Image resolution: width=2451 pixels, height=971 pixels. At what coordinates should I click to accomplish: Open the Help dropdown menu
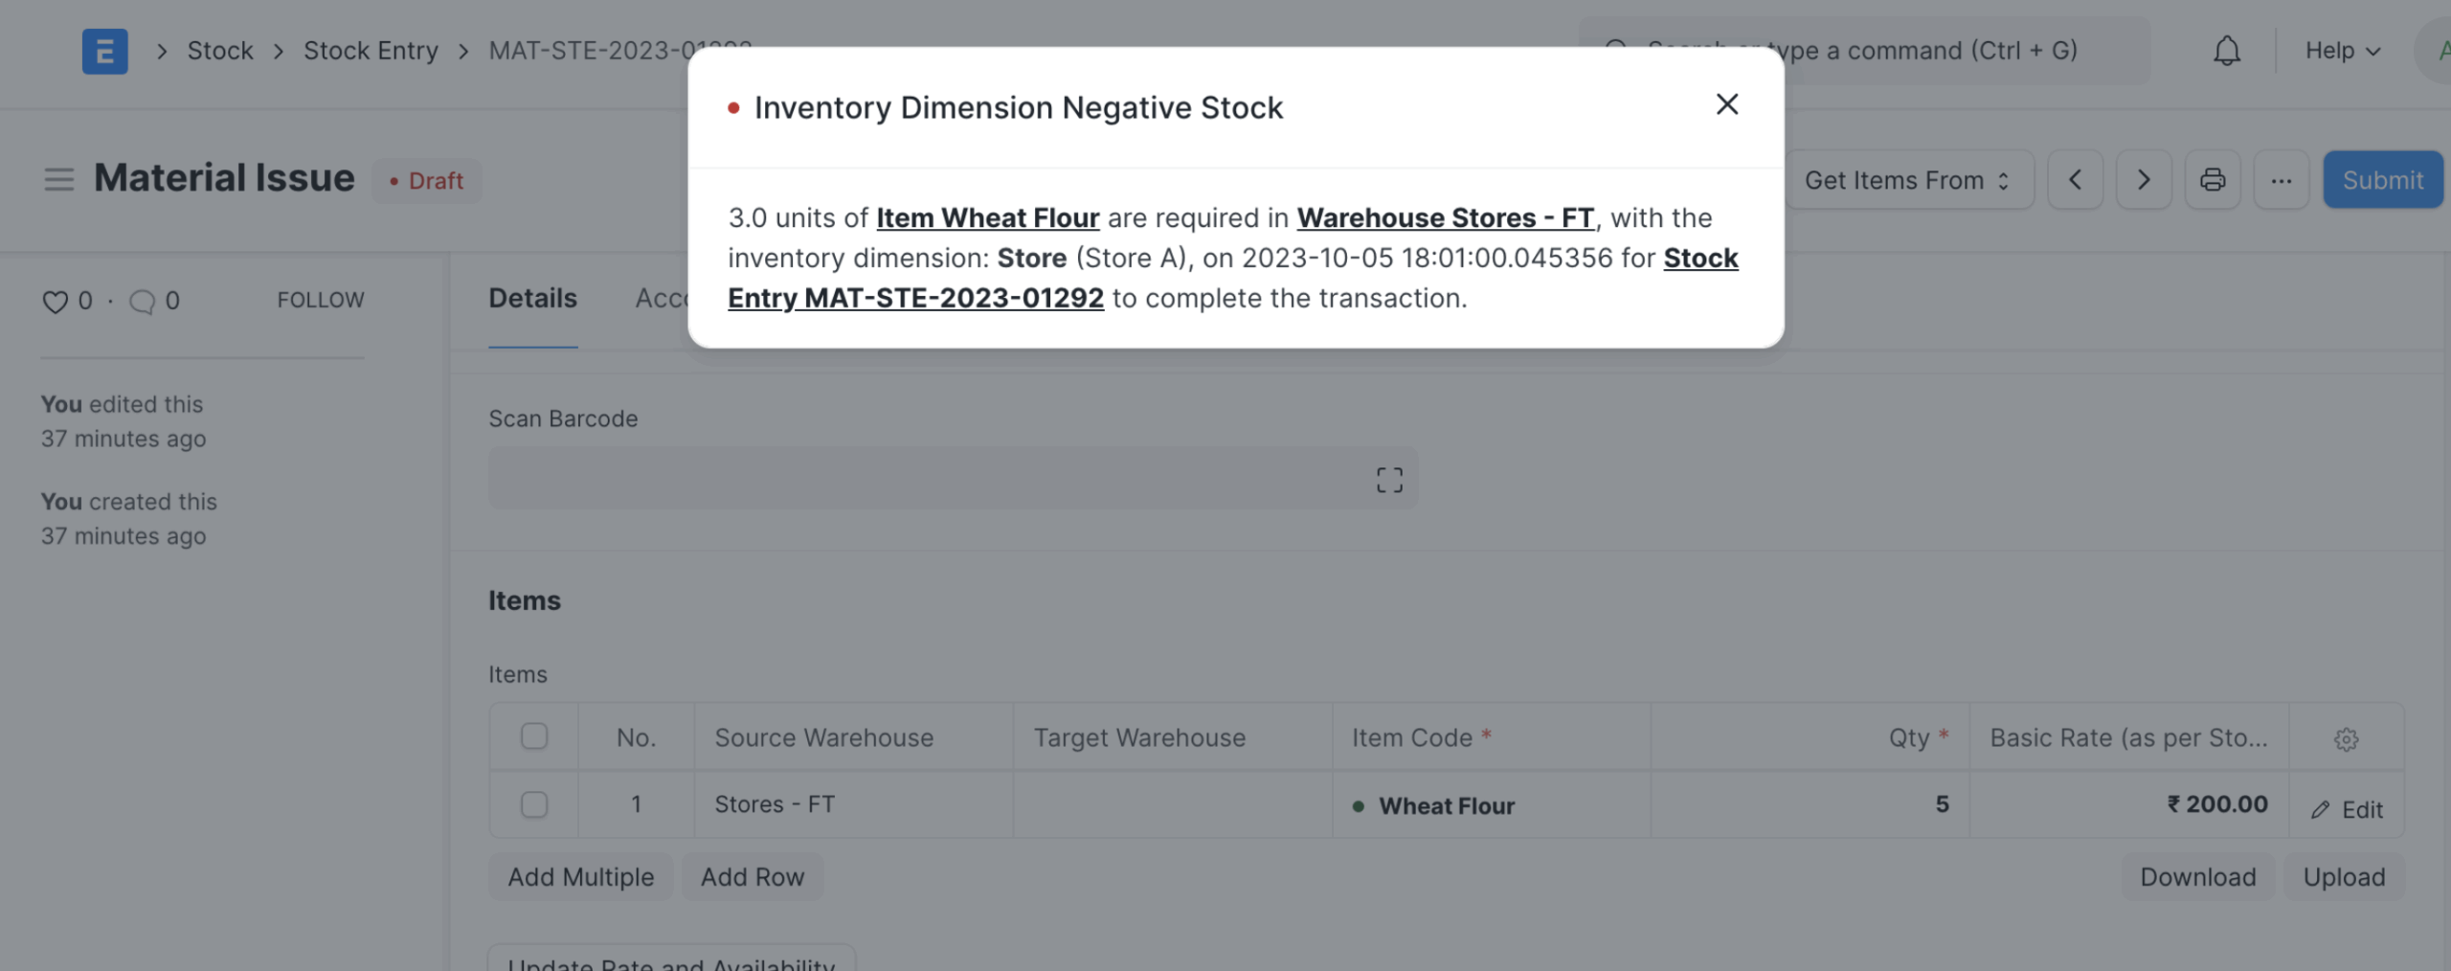(x=2342, y=51)
